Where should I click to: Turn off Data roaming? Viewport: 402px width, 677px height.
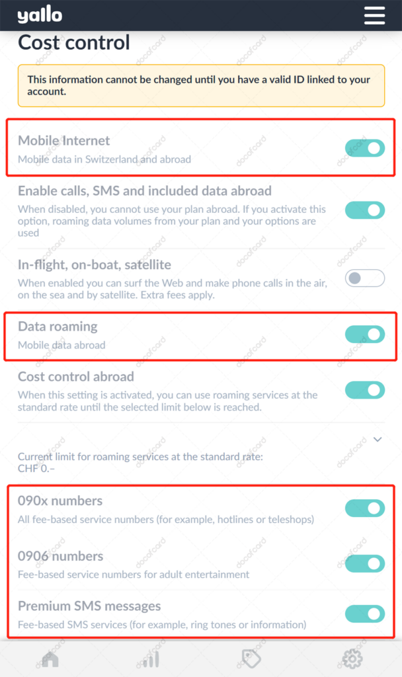click(364, 335)
